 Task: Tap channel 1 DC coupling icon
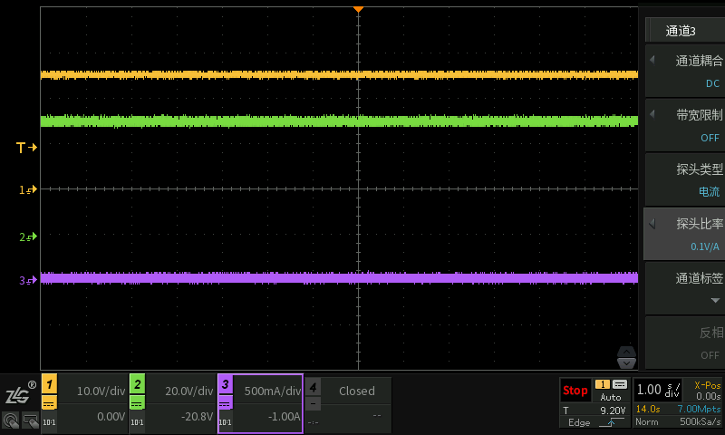click(49, 404)
